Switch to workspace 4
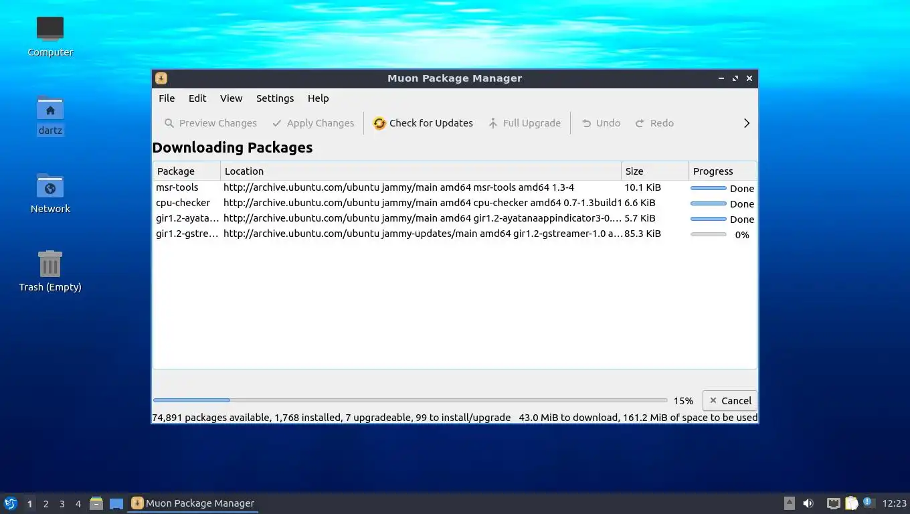The image size is (910, 514). pyautogui.click(x=78, y=504)
